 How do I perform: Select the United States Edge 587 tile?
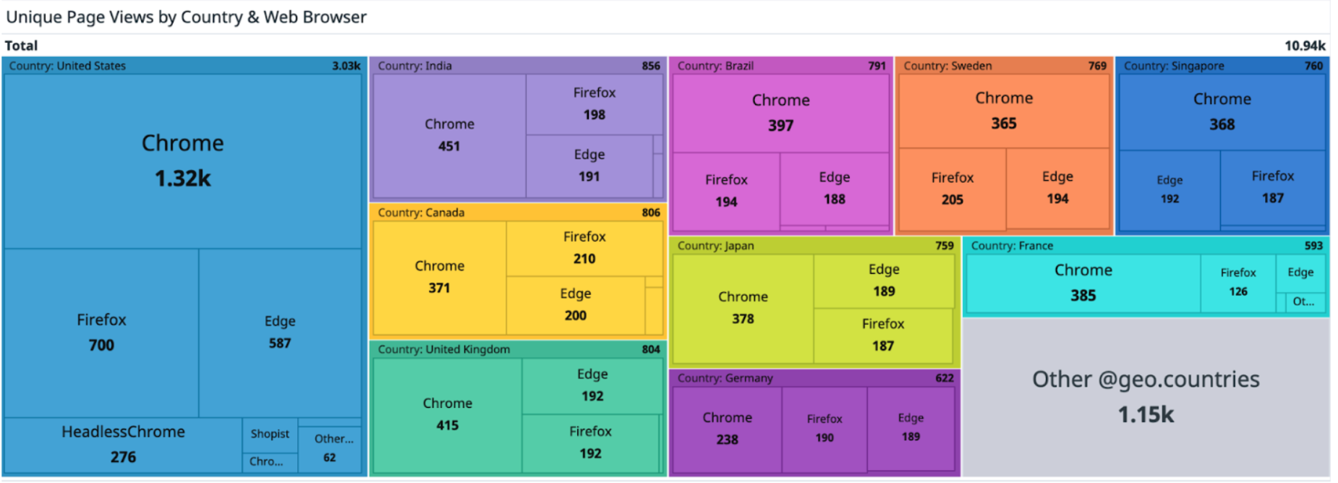click(280, 333)
